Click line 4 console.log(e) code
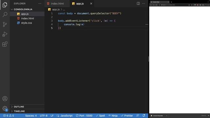 pyautogui.click(x=74, y=24)
